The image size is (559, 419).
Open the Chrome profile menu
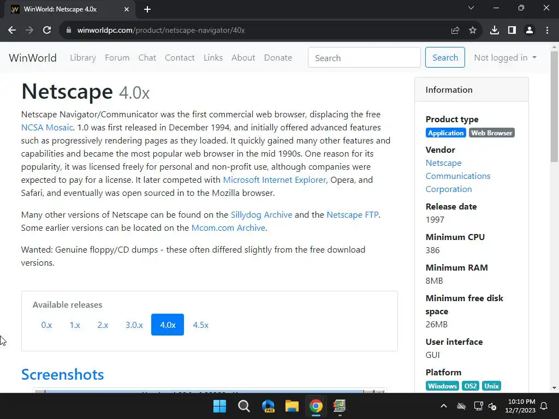point(530,31)
